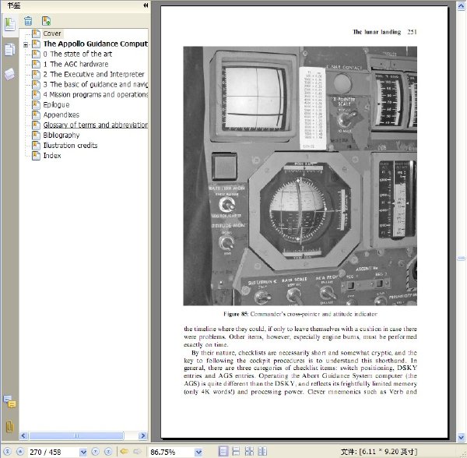Click Figure 85 caption text
Image resolution: width=467 pixels, height=458 pixels.
[x=300, y=314]
